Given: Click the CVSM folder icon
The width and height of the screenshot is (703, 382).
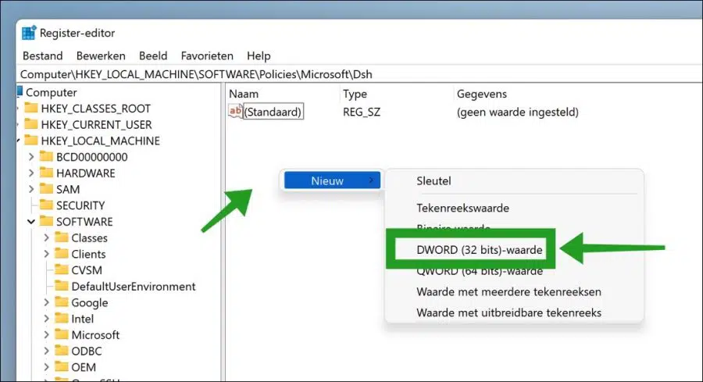Looking at the screenshot, I should [62, 270].
